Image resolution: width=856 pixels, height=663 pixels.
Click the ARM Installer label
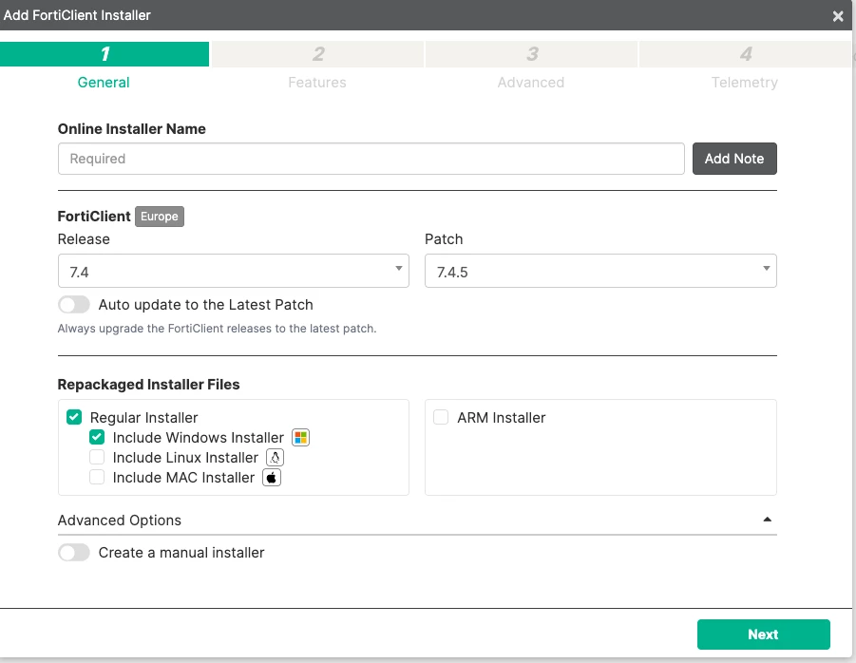(x=501, y=418)
